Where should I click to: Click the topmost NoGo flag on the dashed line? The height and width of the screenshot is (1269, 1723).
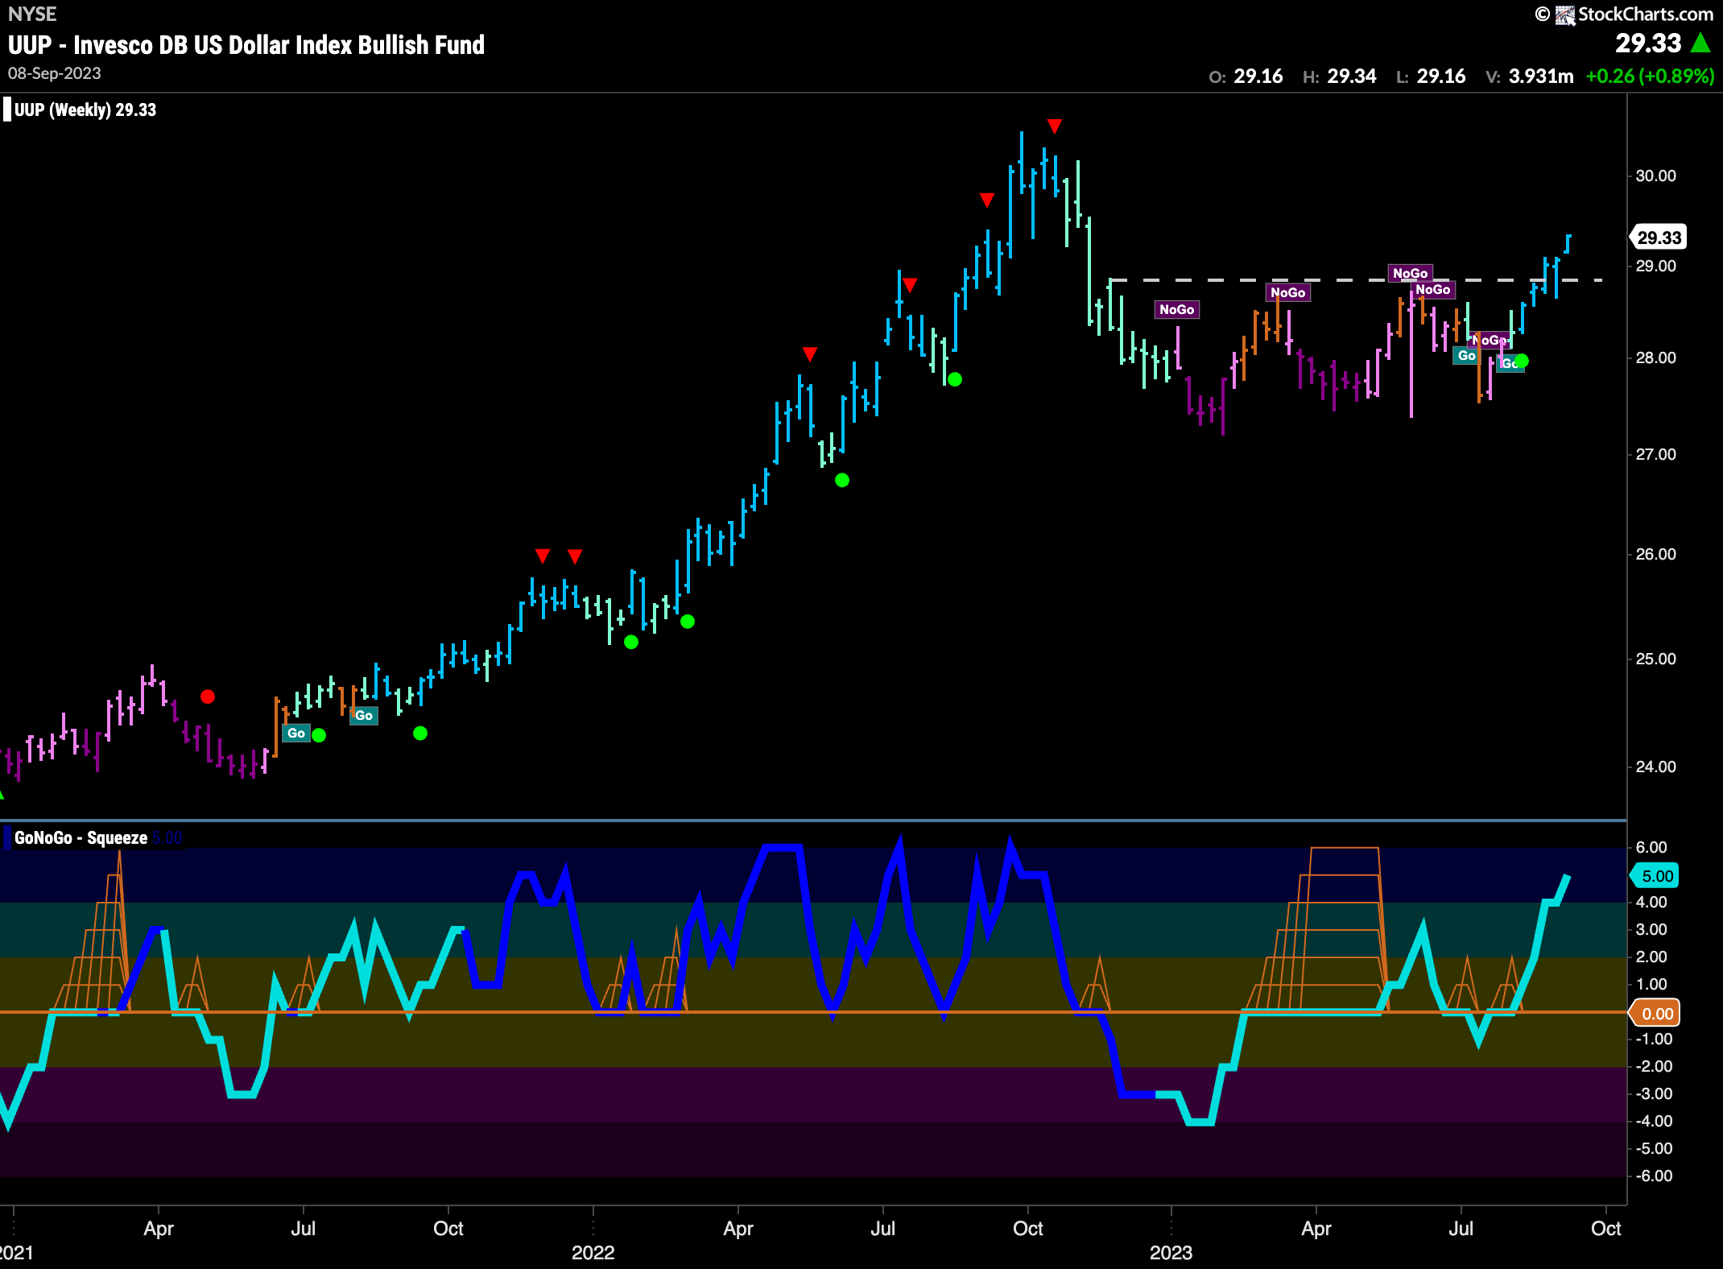point(1411,273)
